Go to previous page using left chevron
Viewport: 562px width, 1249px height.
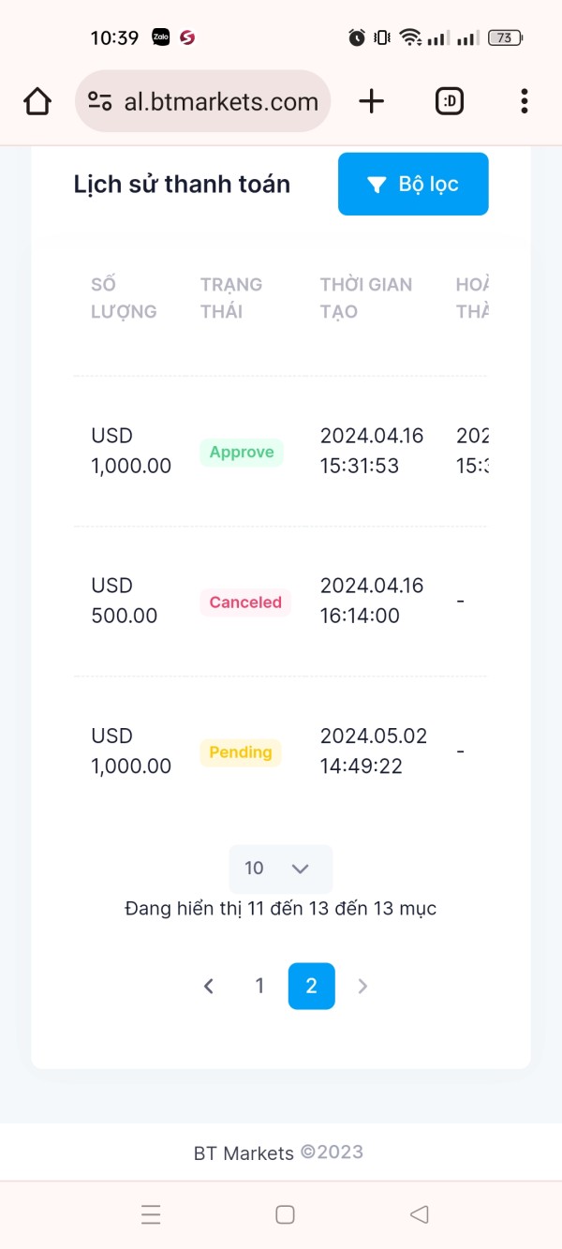pyautogui.click(x=209, y=986)
